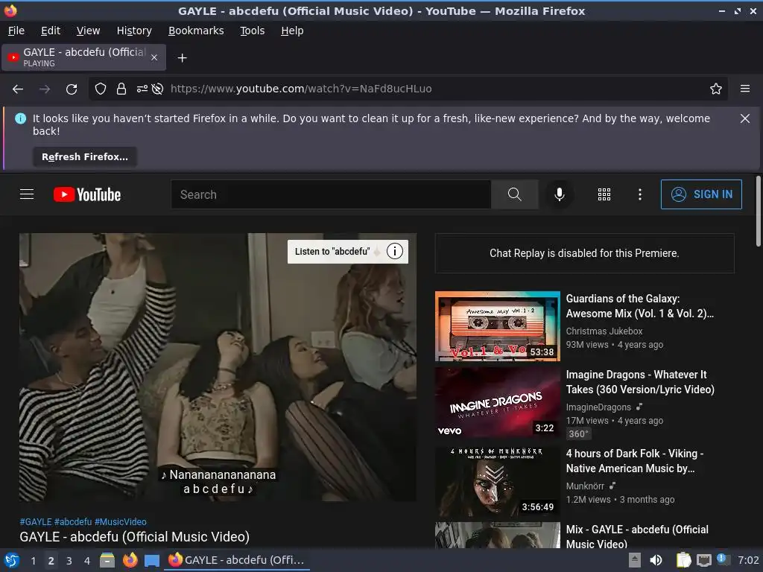Open the Christmas Jukebox channel name

(x=604, y=331)
